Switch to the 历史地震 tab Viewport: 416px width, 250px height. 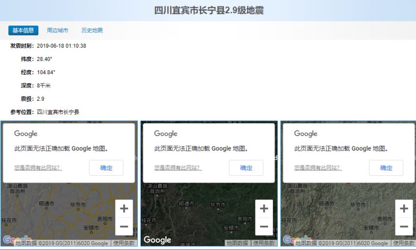coord(92,30)
